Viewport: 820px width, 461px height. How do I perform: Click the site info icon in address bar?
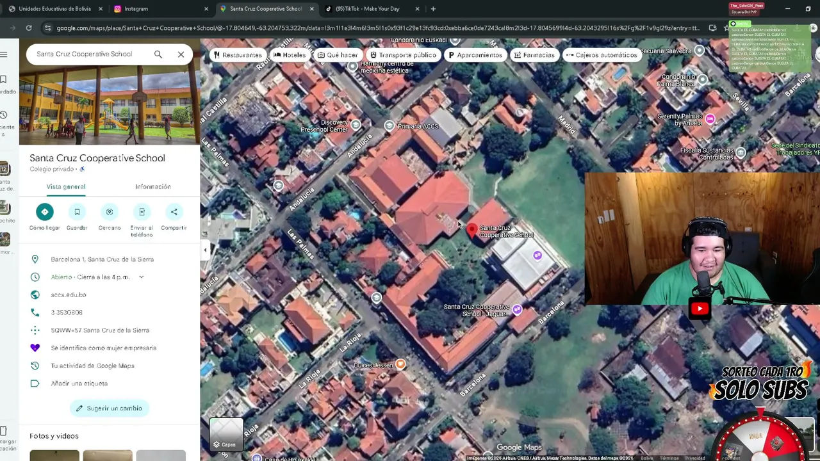point(47,28)
